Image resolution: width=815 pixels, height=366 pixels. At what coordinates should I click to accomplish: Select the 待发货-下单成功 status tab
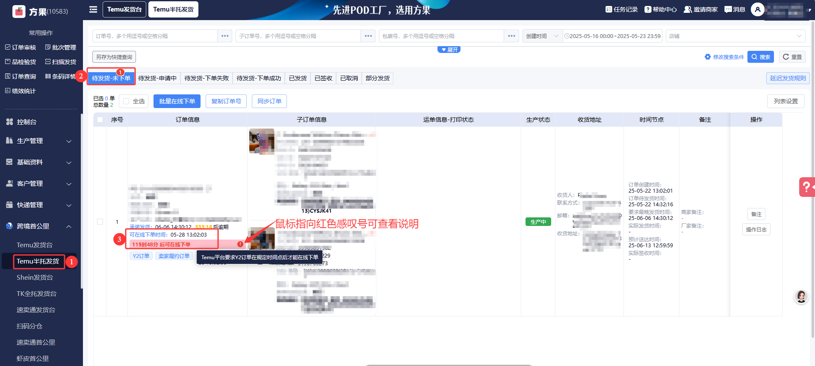tap(259, 78)
